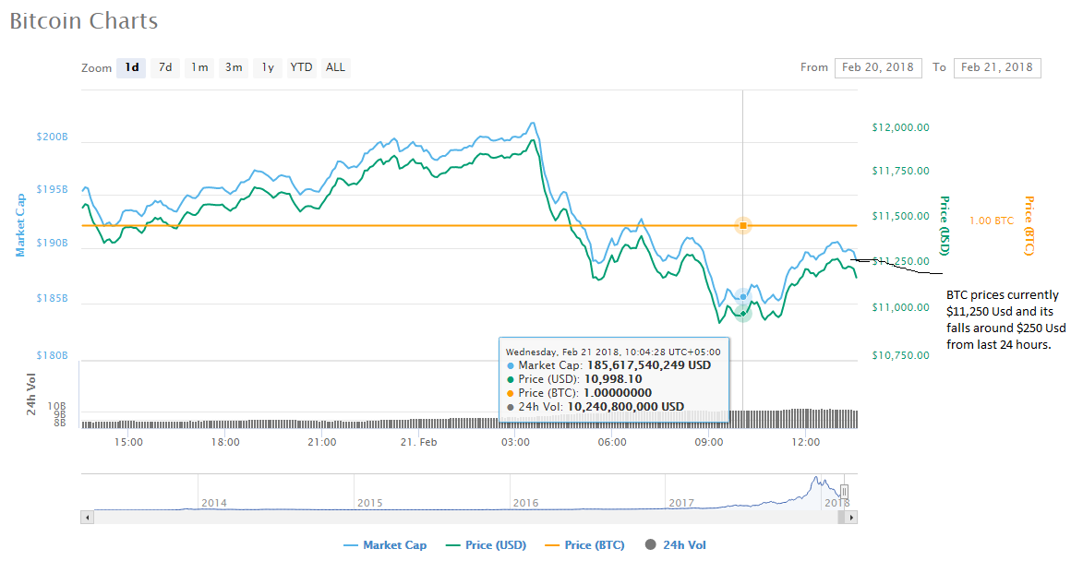
Task: Switch zoom to 3m
Action: coord(234,67)
